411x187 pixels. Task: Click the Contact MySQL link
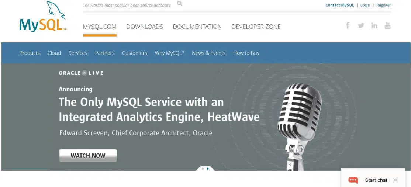[339, 5]
